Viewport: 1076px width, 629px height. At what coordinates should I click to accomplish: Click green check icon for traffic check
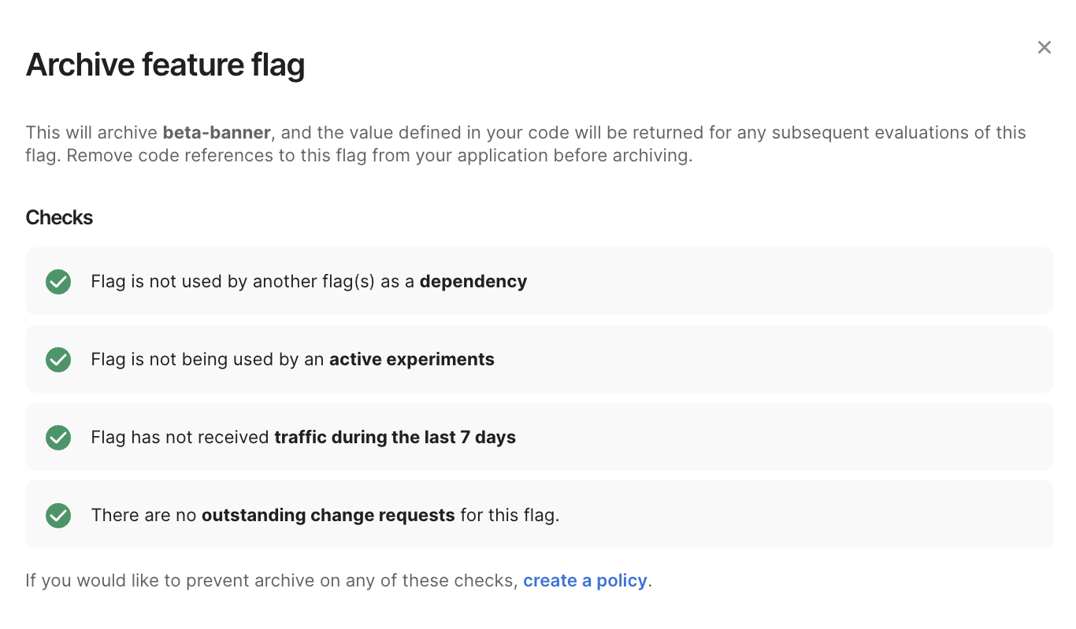pos(58,438)
